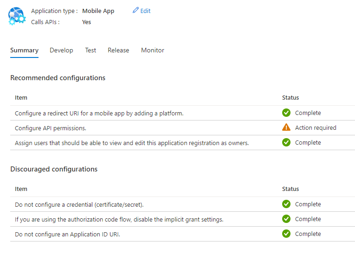The width and height of the screenshot is (355, 254).
Task: Open the Develop tab
Action: 61,50
